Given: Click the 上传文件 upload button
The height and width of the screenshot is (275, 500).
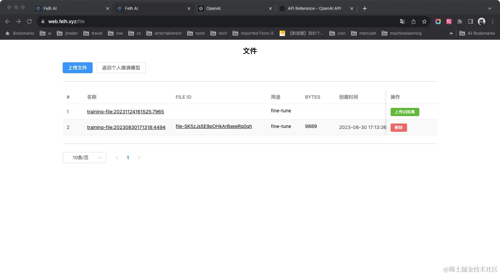Looking at the screenshot, I should point(77,68).
